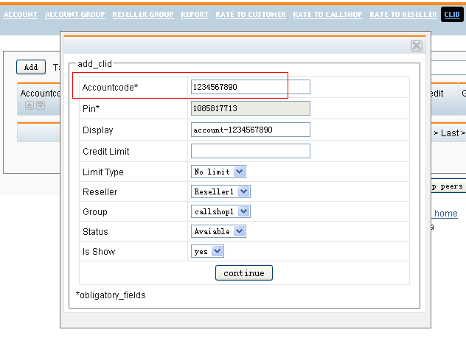This screenshot has width=466, height=338.
Task: Sort Accountcode column ascending arrow icon
Action: pyautogui.click(x=29, y=105)
